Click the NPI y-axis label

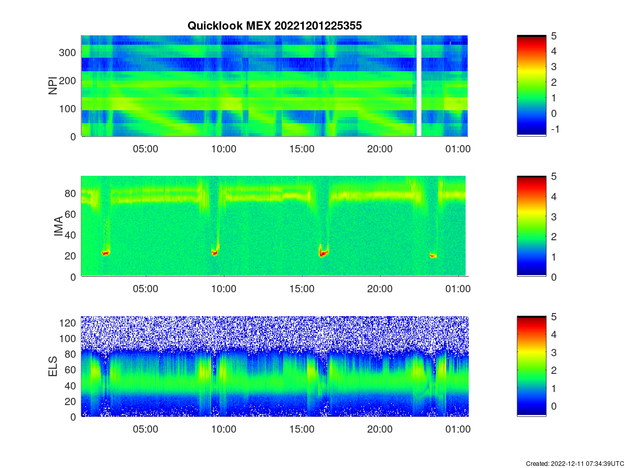(x=53, y=86)
